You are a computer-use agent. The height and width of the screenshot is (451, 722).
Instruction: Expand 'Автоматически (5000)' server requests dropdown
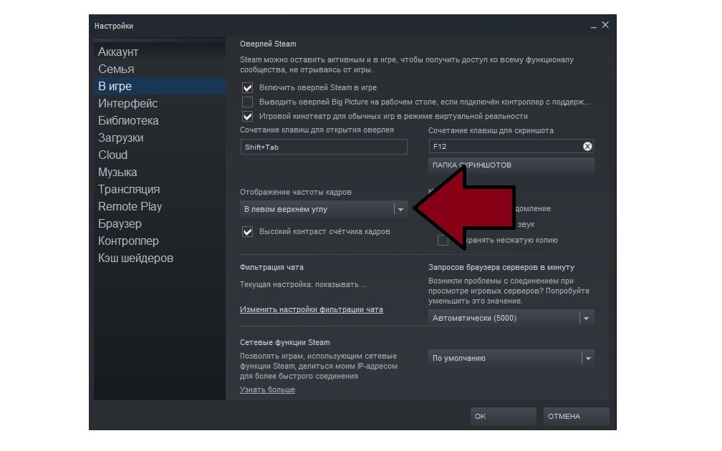click(x=511, y=318)
